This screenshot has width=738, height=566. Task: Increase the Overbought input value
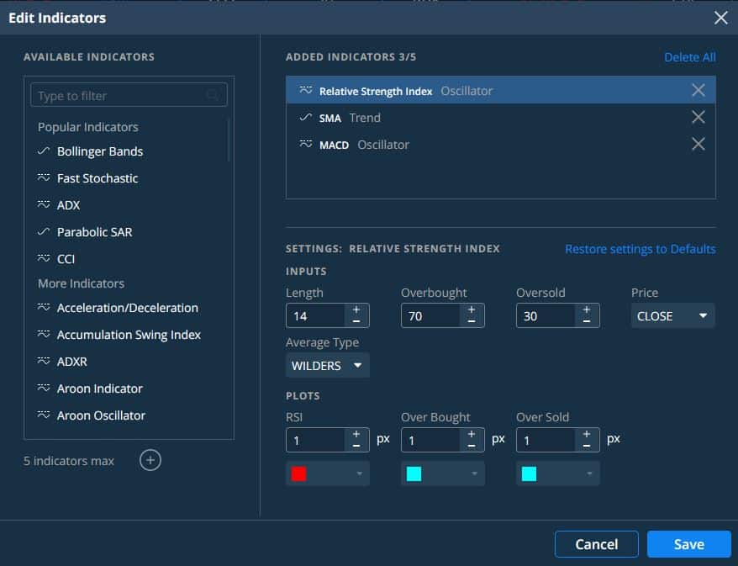click(x=472, y=309)
